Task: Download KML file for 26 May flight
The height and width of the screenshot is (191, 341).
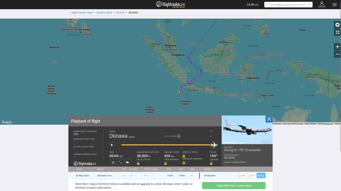Action: [x=242, y=176]
